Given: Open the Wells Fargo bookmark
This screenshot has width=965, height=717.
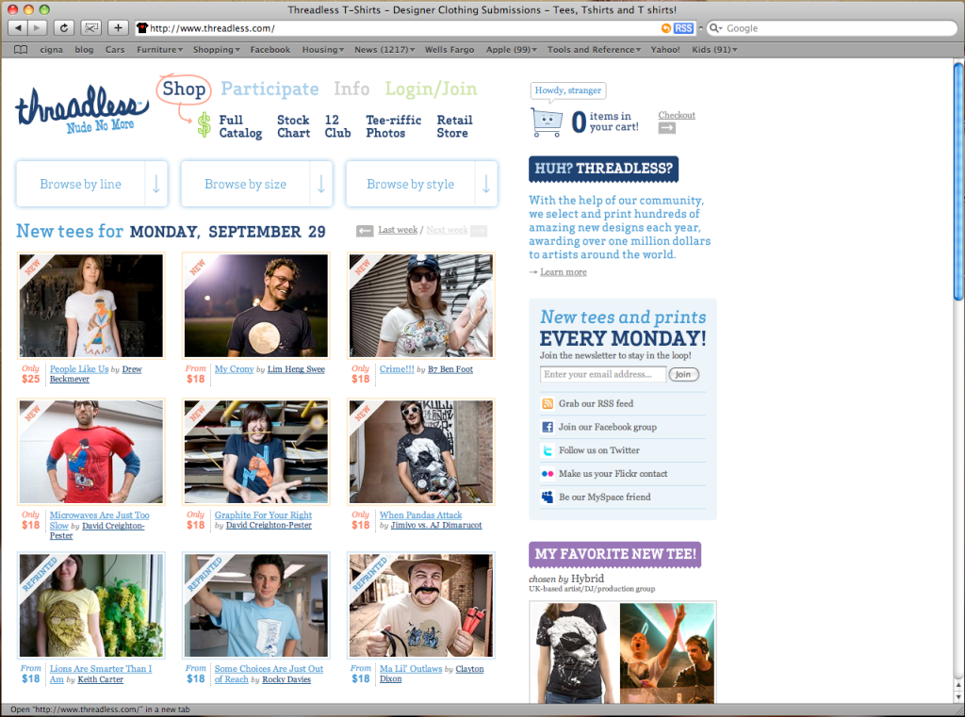Looking at the screenshot, I should coord(450,49).
